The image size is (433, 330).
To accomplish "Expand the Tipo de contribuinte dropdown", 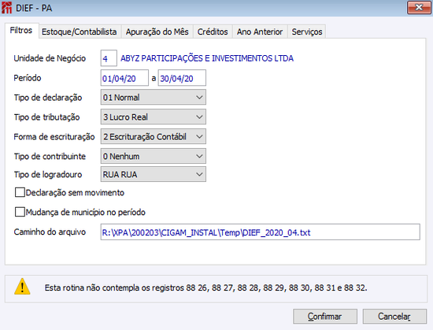I will point(154,156).
